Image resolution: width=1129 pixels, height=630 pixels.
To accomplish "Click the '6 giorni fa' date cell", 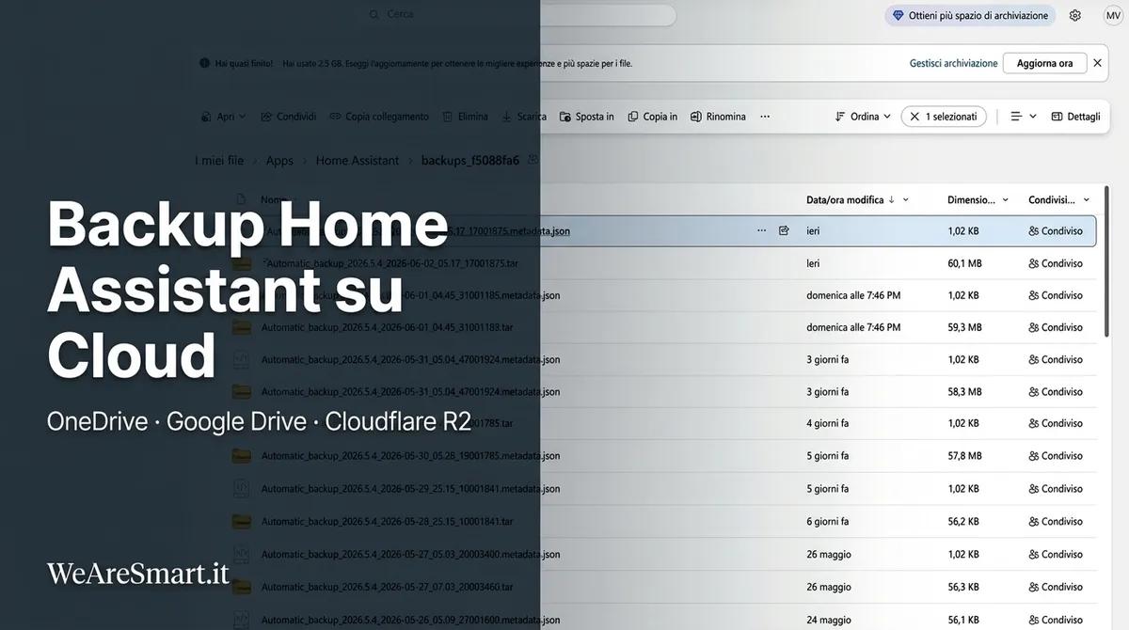I will [828, 521].
